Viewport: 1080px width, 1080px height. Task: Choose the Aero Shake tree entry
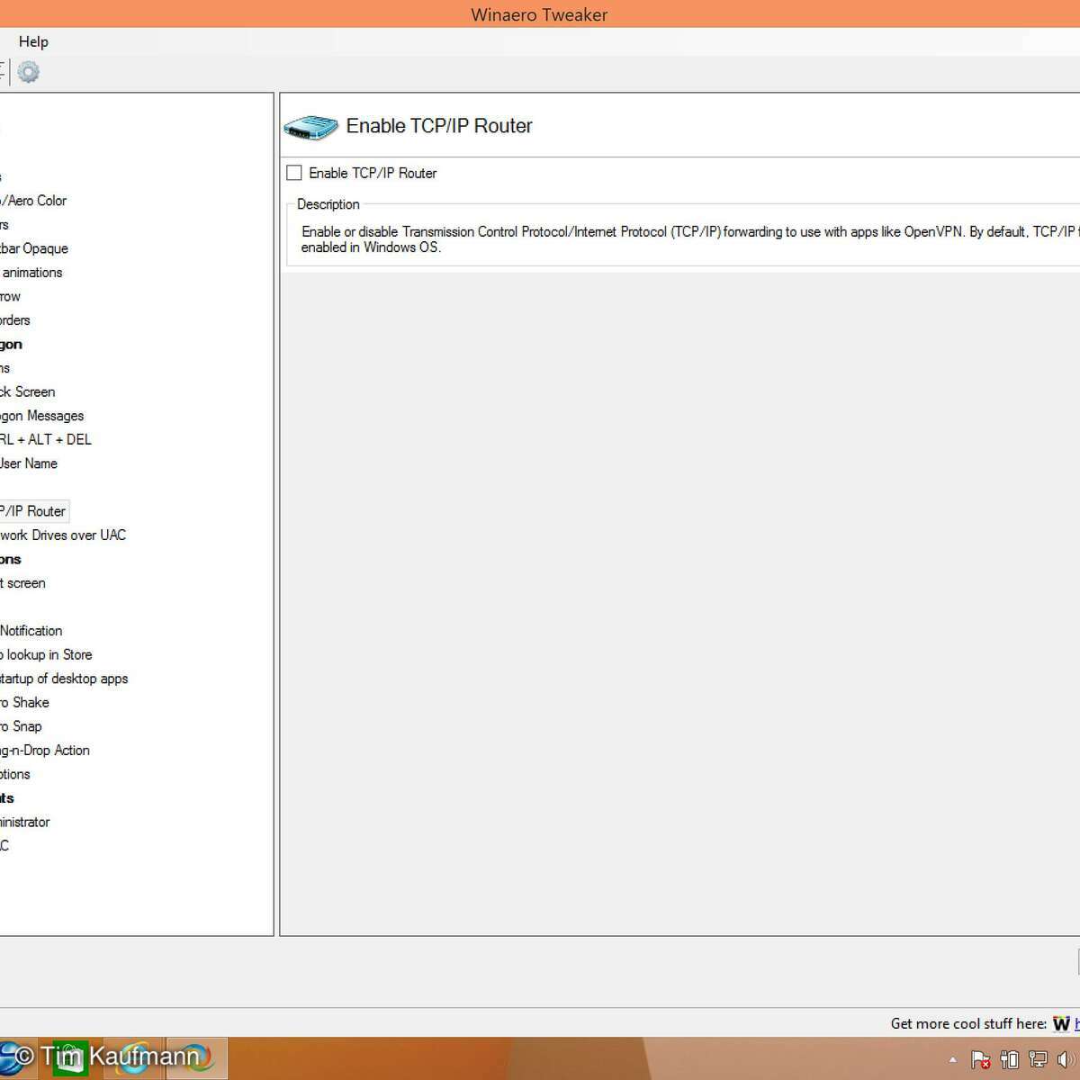25,703
